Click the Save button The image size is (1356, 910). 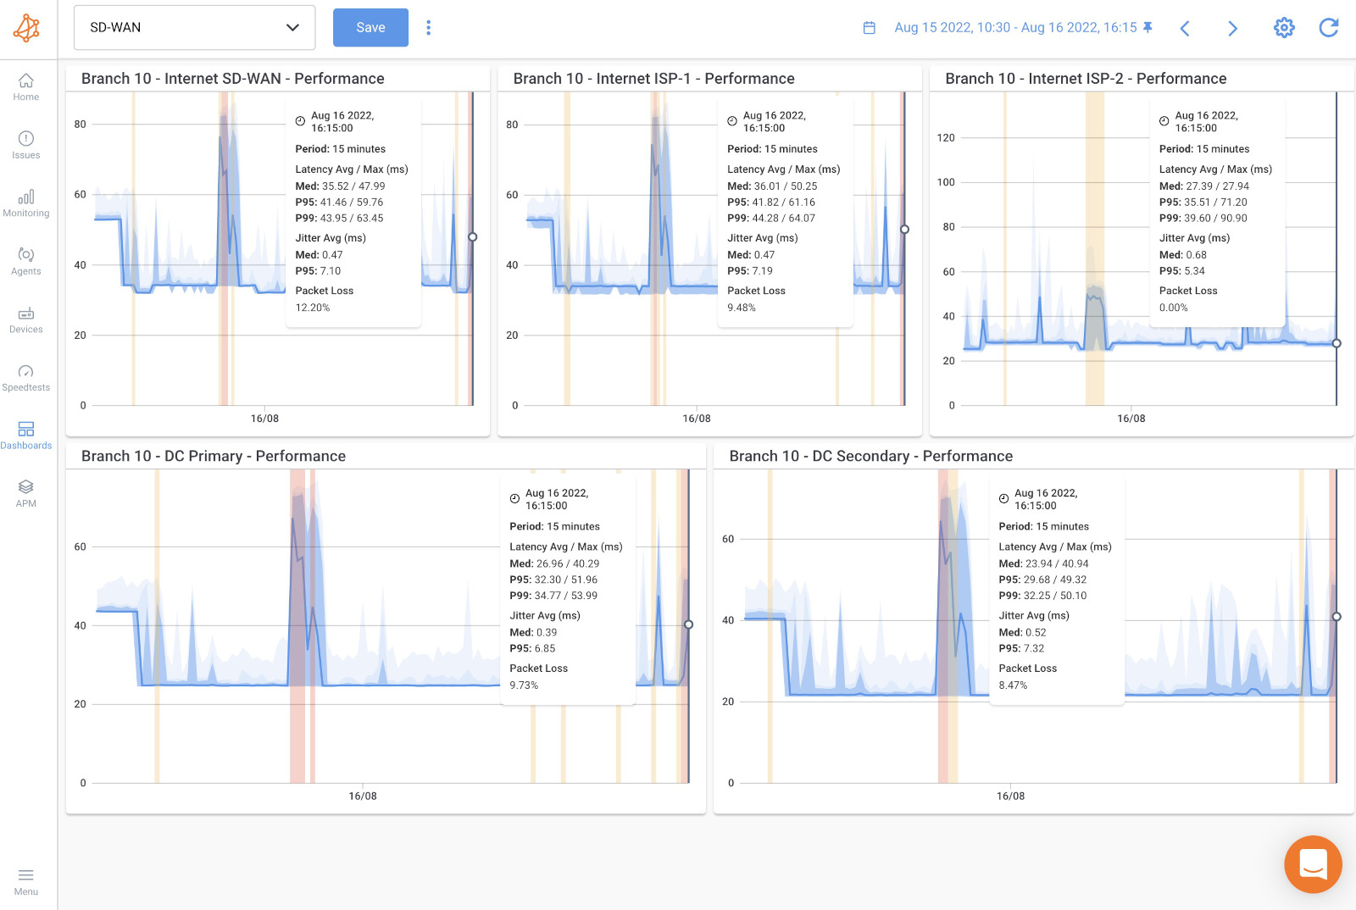[x=370, y=27]
